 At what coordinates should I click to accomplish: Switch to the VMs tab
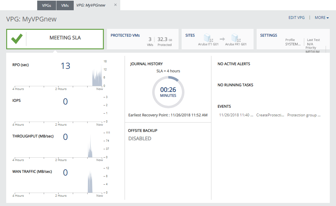coord(65,5)
